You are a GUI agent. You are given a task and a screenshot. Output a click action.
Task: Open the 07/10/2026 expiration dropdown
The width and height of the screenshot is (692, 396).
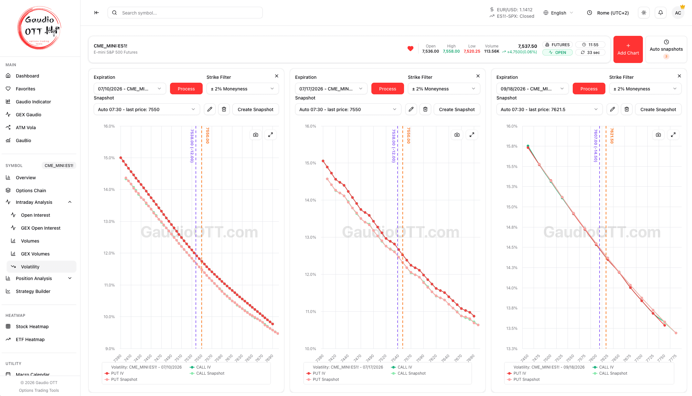tap(130, 89)
